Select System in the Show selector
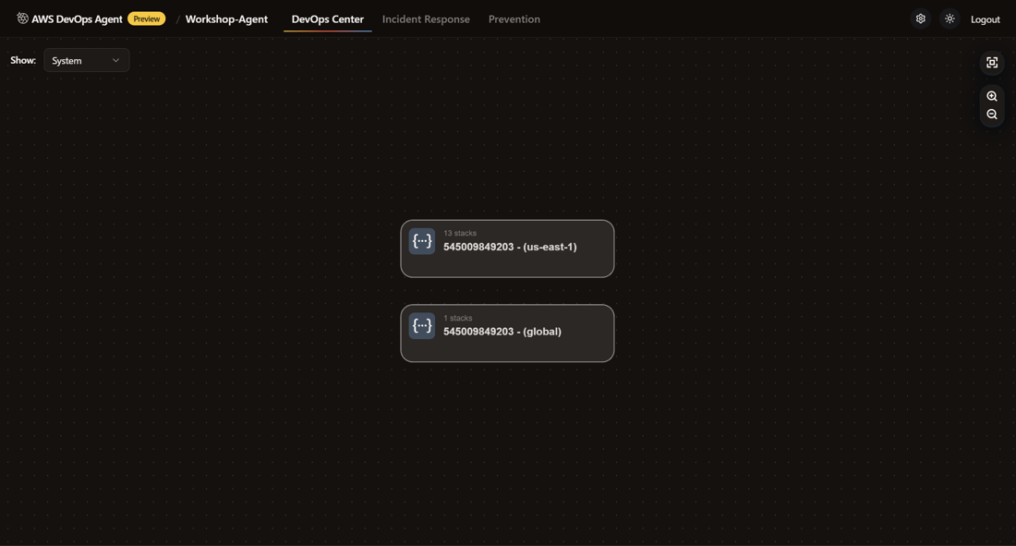Viewport: 1016px width, 546px height. [x=66, y=59]
